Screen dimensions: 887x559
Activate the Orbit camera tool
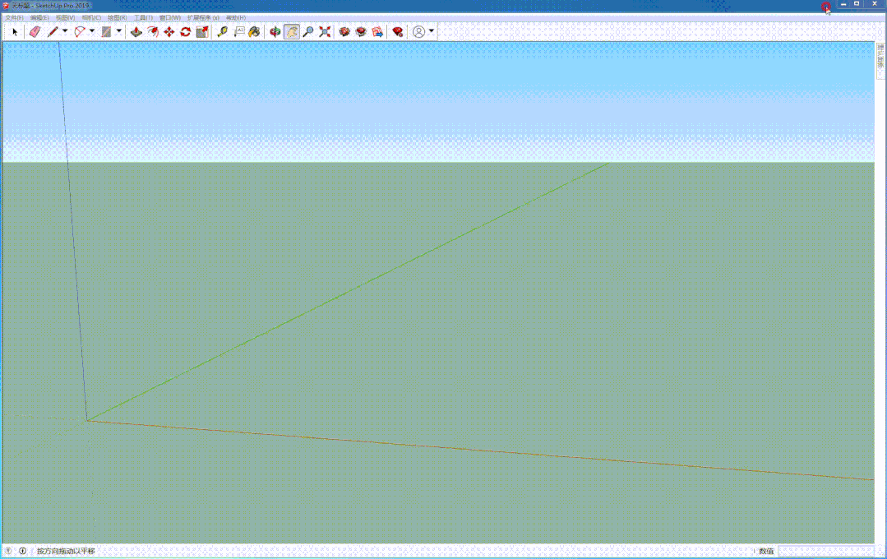coord(275,32)
